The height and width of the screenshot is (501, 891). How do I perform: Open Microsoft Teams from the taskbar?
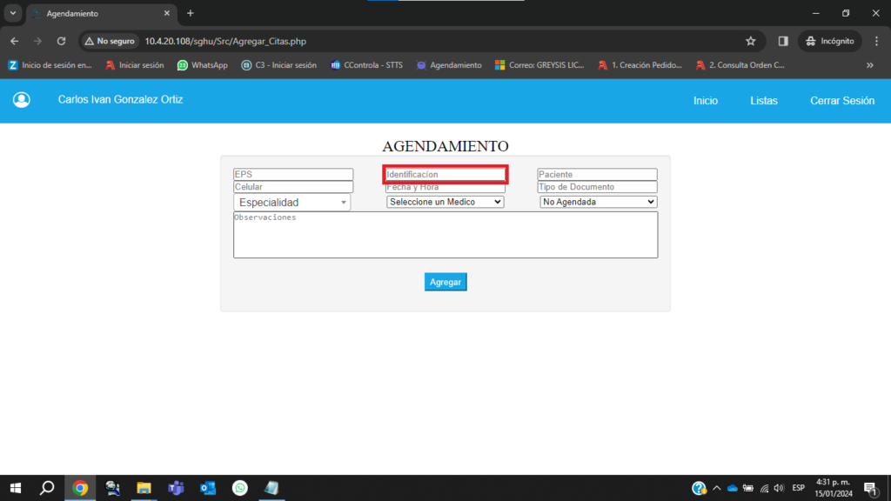point(176,488)
